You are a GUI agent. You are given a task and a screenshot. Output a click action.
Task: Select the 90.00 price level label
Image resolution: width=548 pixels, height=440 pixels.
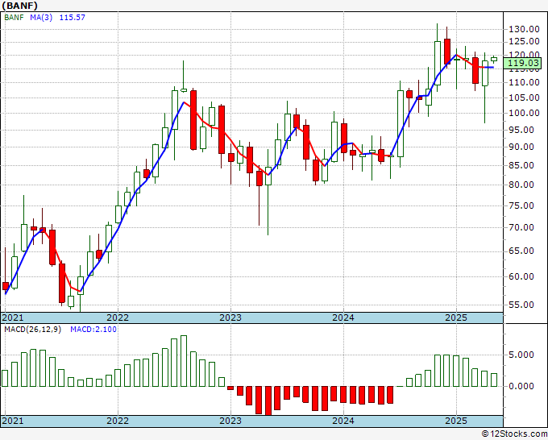click(x=521, y=147)
